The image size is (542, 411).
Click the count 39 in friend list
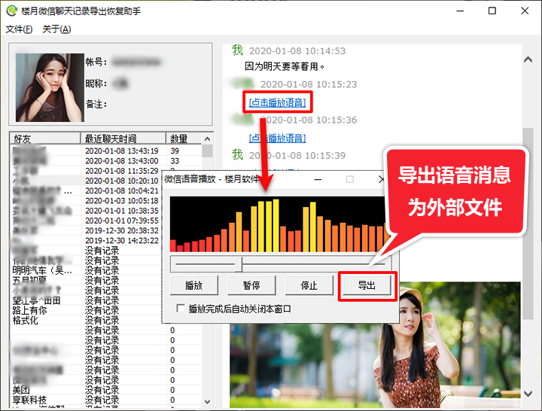coord(175,151)
